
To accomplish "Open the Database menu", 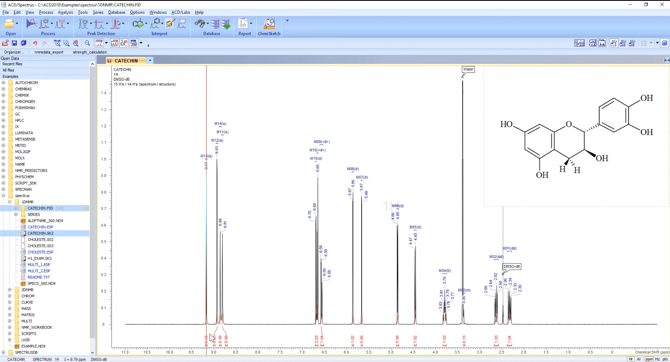I will pos(116,12).
